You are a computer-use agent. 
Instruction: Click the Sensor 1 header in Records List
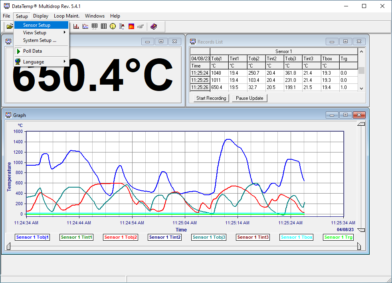(284, 51)
